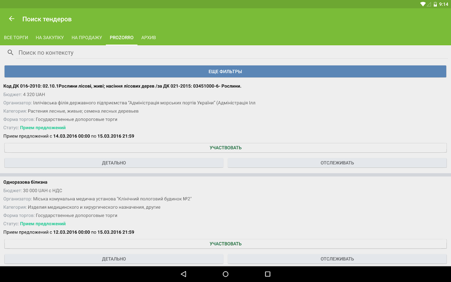Tap Android Back navigation button
Screen dimensions: 451x282
click(183, 274)
